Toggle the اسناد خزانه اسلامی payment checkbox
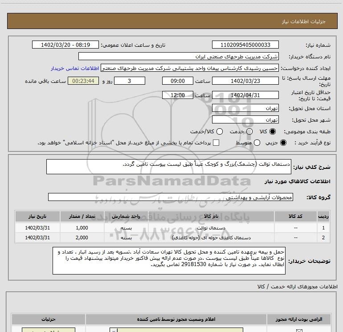The image size is (343, 332). [x=216, y=143]
